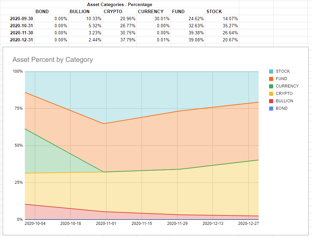Select the red BULLION legend swatch
312x238 pixels.
[271, 101]
